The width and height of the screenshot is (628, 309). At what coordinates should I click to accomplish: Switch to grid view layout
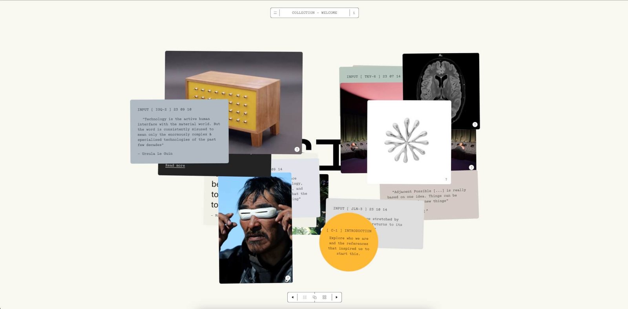pyautogui.click(x=324, y=297)
